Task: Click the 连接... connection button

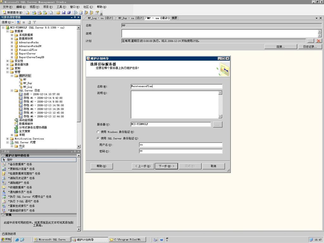Action: pos(280,47)
